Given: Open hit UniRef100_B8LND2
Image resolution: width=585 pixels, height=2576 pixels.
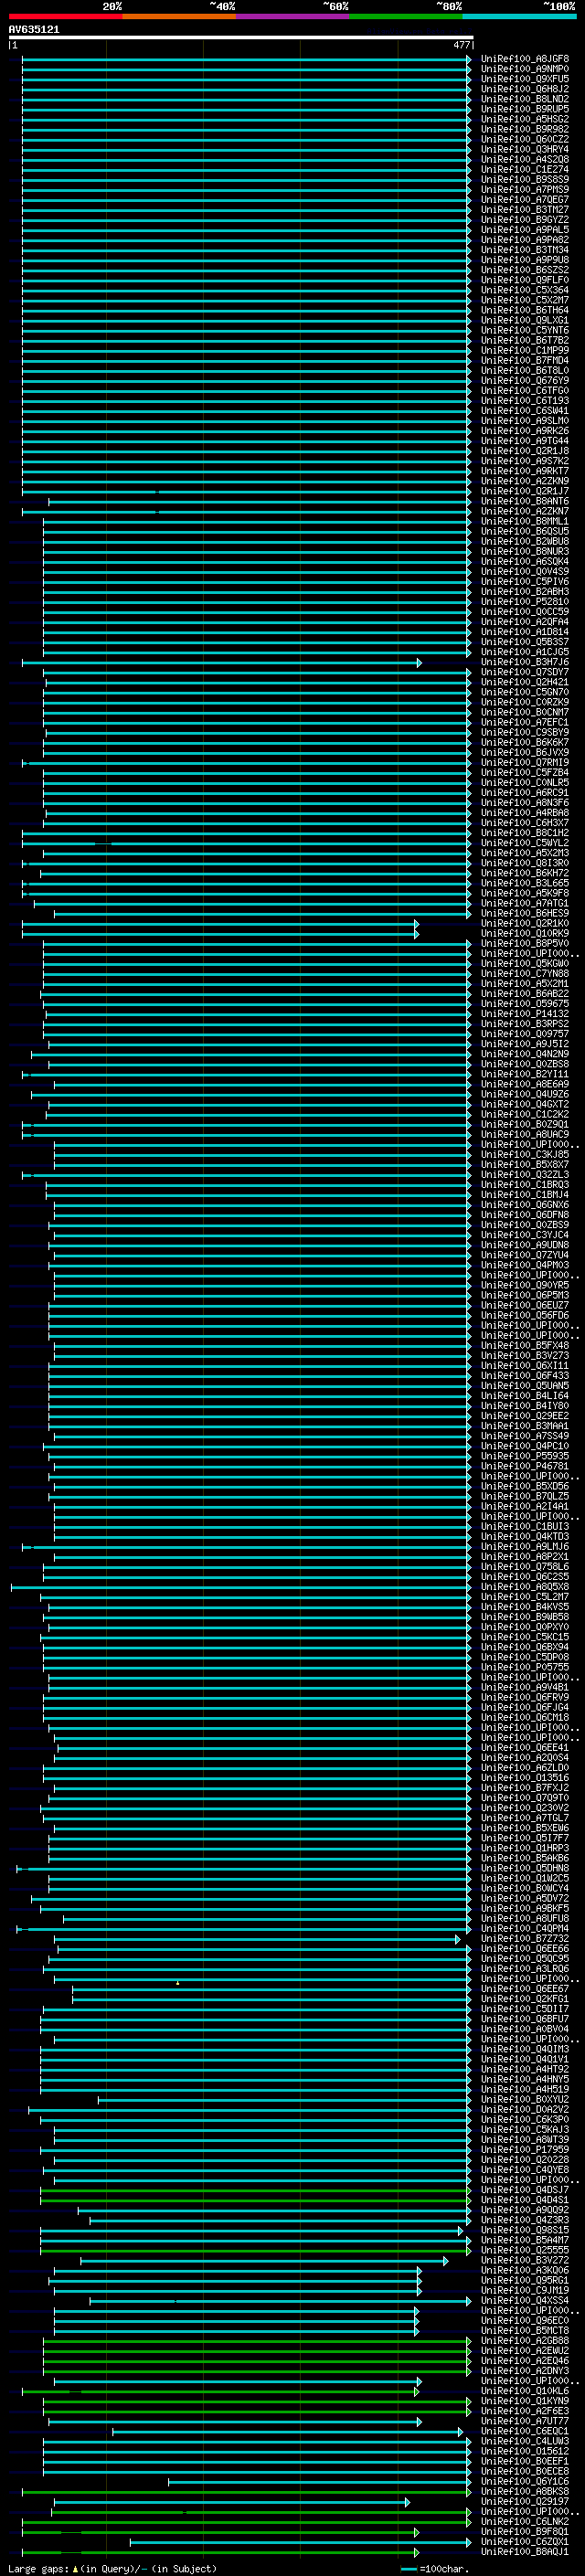Looking at the screenshot, I should pos(525,99).
